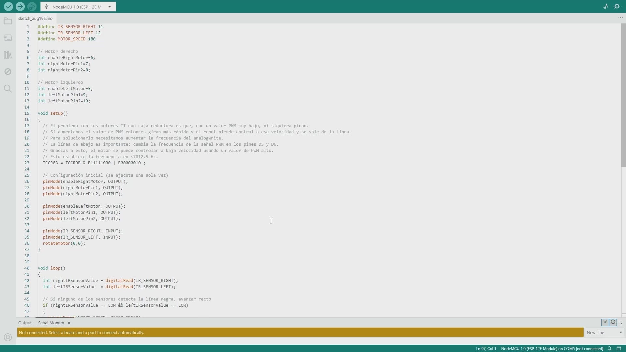Toggle autoscroll in Serial Monitor
This screenshot has height=352, width=626.
tap(605, 322)
